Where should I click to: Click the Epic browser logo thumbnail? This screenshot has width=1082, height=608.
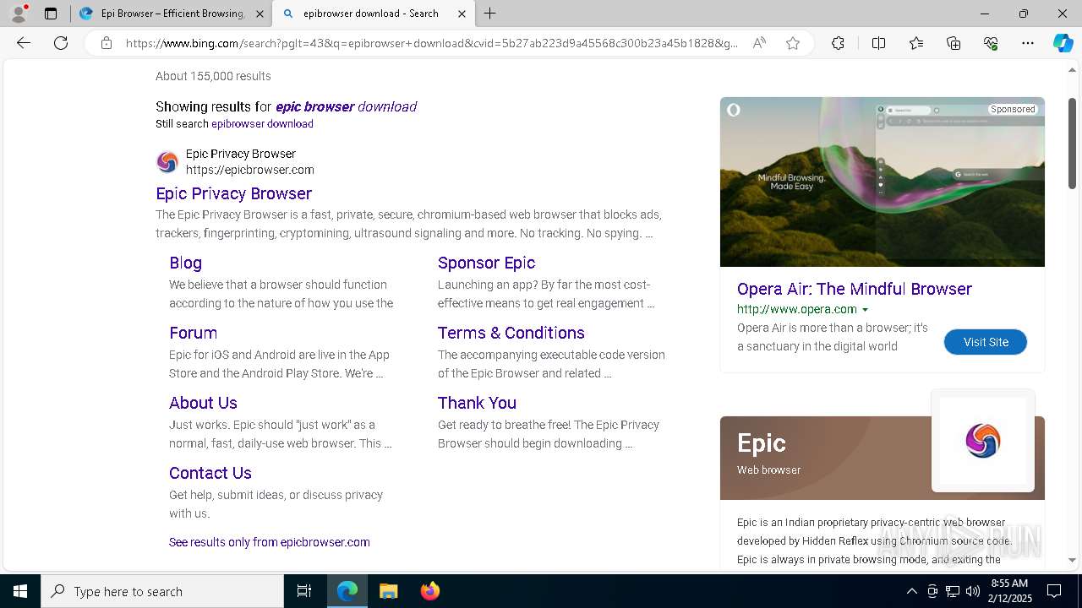click(x=983, y=441)
